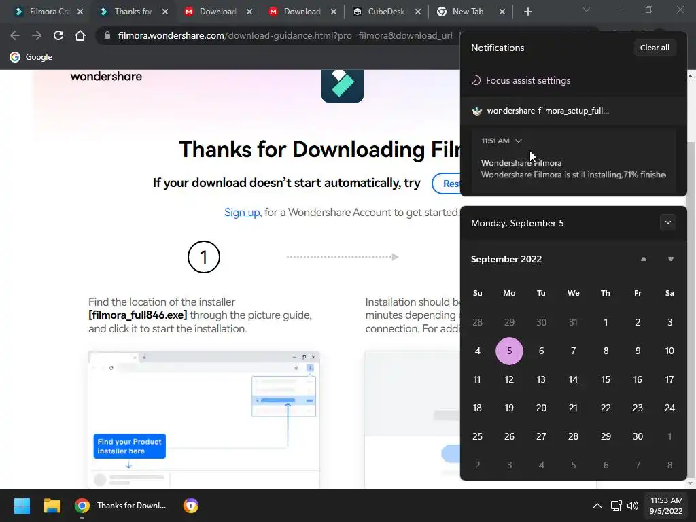Click the taskbar clock 11:53 AM
Viewport: 696px width, 522px height.
(x=666, y=506)
